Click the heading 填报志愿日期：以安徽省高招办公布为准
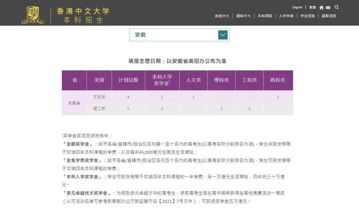Viewport: 359px width, 217px height. pos(177,61)
